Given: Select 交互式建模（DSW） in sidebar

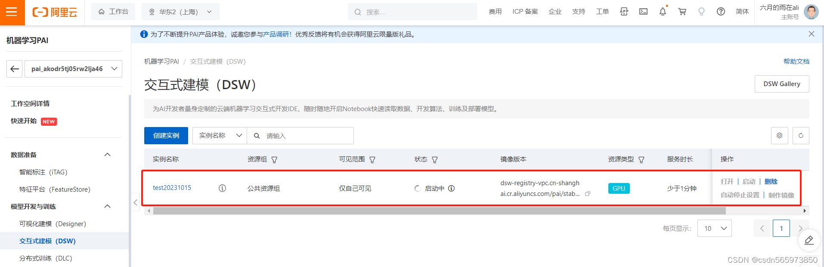Looking at the screenshot, I should tap(47, 241).
